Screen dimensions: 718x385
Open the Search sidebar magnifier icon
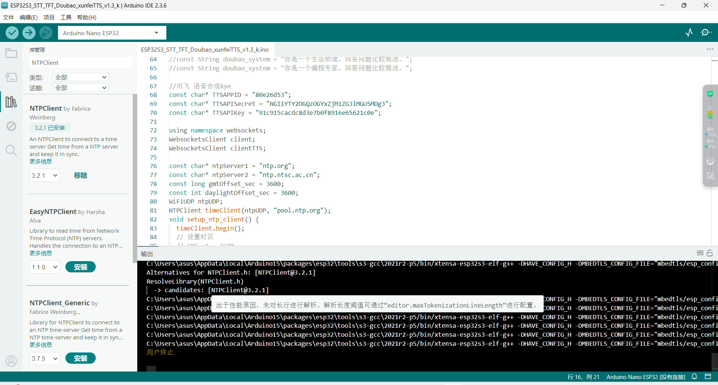coord(11,150)
